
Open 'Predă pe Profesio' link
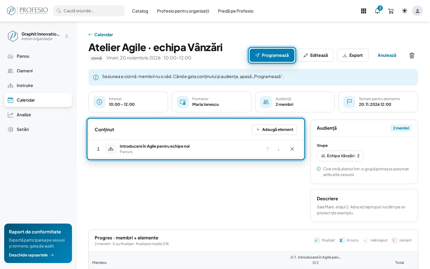point(236,11)
